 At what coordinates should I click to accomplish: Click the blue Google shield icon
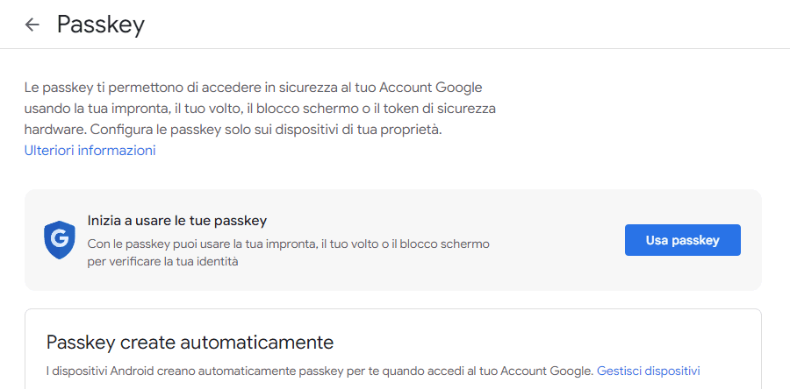click(60, 240)
